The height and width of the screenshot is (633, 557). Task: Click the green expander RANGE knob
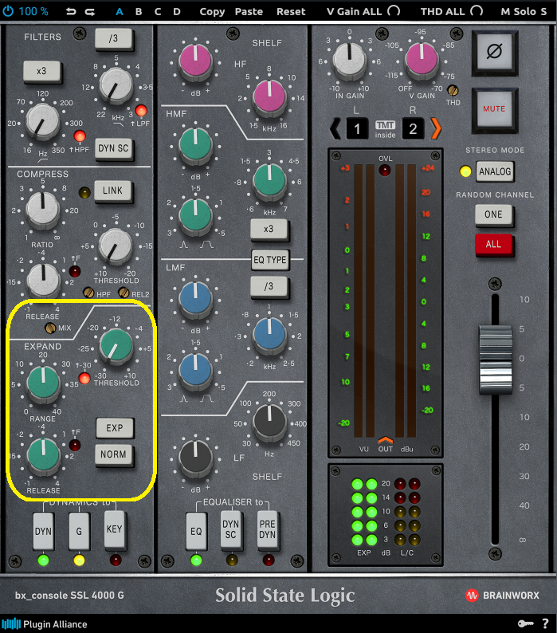click(x=43, y=383)
